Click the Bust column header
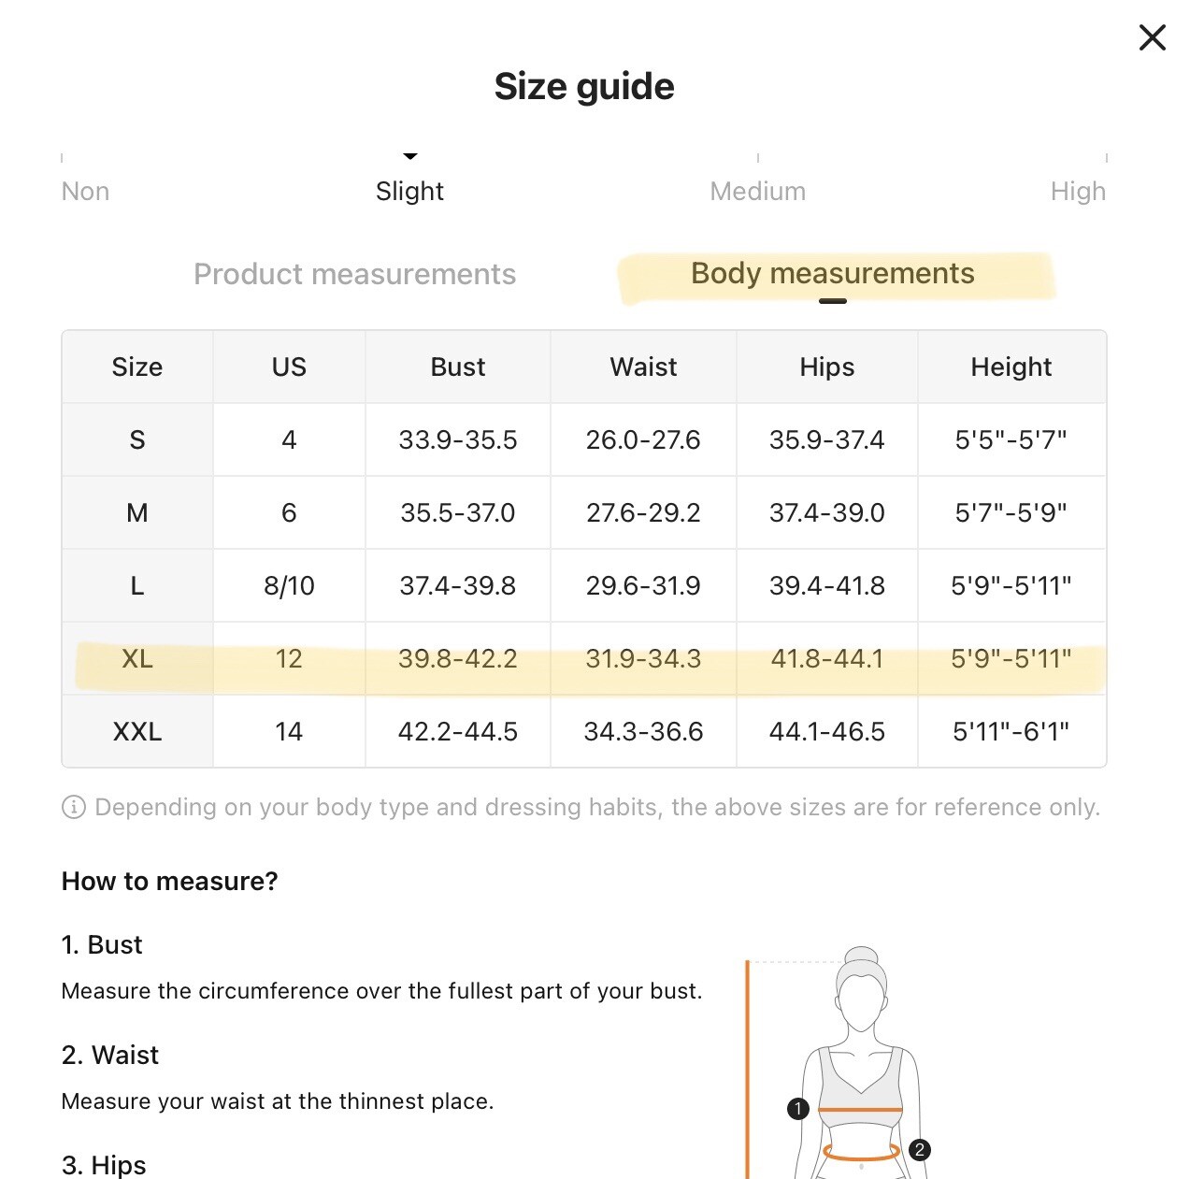 457,367
